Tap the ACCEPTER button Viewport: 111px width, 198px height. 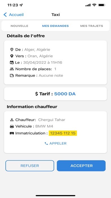[x=81, y=166]
